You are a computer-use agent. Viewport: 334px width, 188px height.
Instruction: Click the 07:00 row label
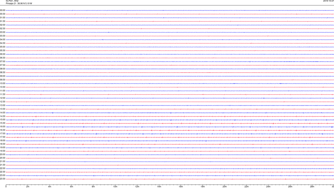[2, 61]
